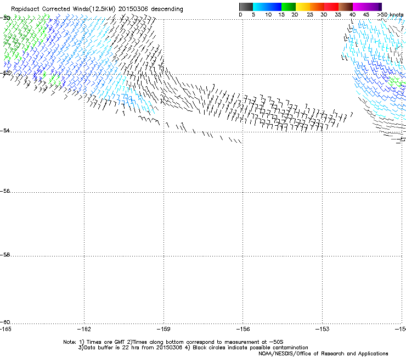The height and width of the screenshot is (357, 406).
Task: Click legend tick label '40'
Action: point(352,15)
